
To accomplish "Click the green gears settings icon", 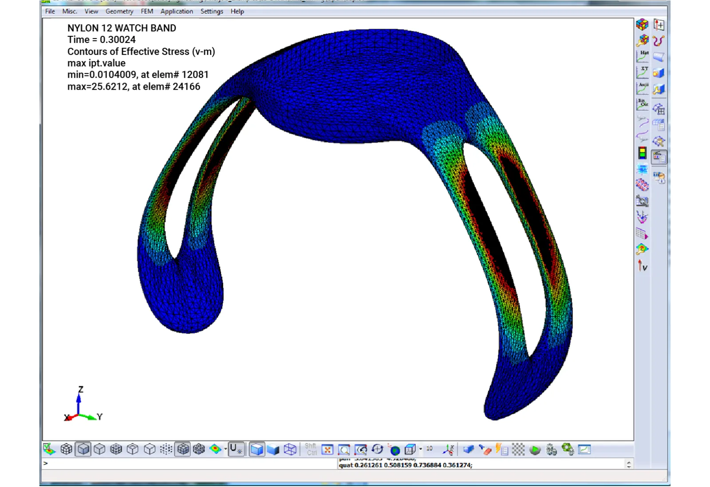I will pos(568,449).
